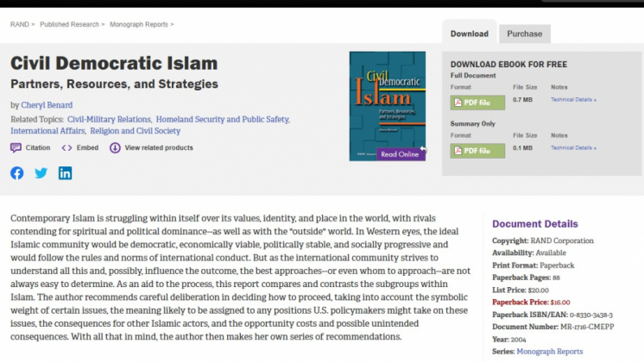Open Monograph Reports breadcrumb
This screenshot has width=644, height=362.
pyautogui.click(x=139, y=25)
